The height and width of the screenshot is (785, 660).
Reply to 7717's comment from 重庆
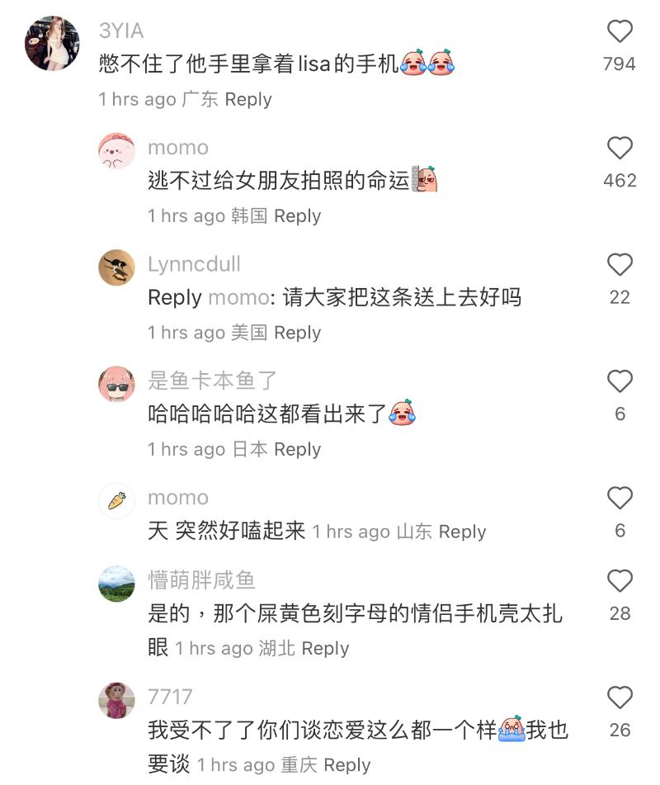tap(346, 765)
